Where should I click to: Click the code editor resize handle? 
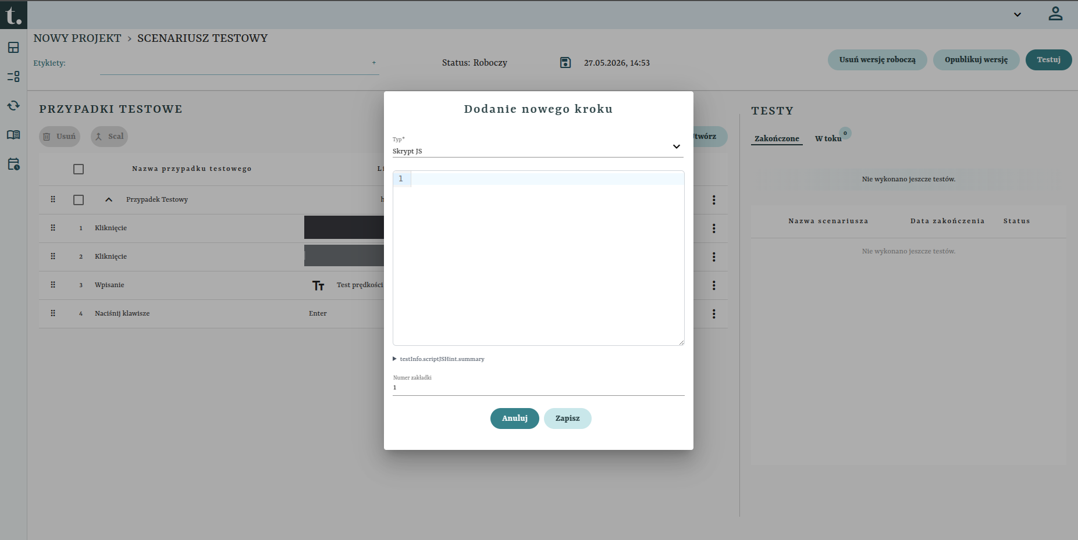tap(681, 342)
